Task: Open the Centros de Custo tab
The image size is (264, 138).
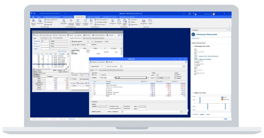Action: 87,38
